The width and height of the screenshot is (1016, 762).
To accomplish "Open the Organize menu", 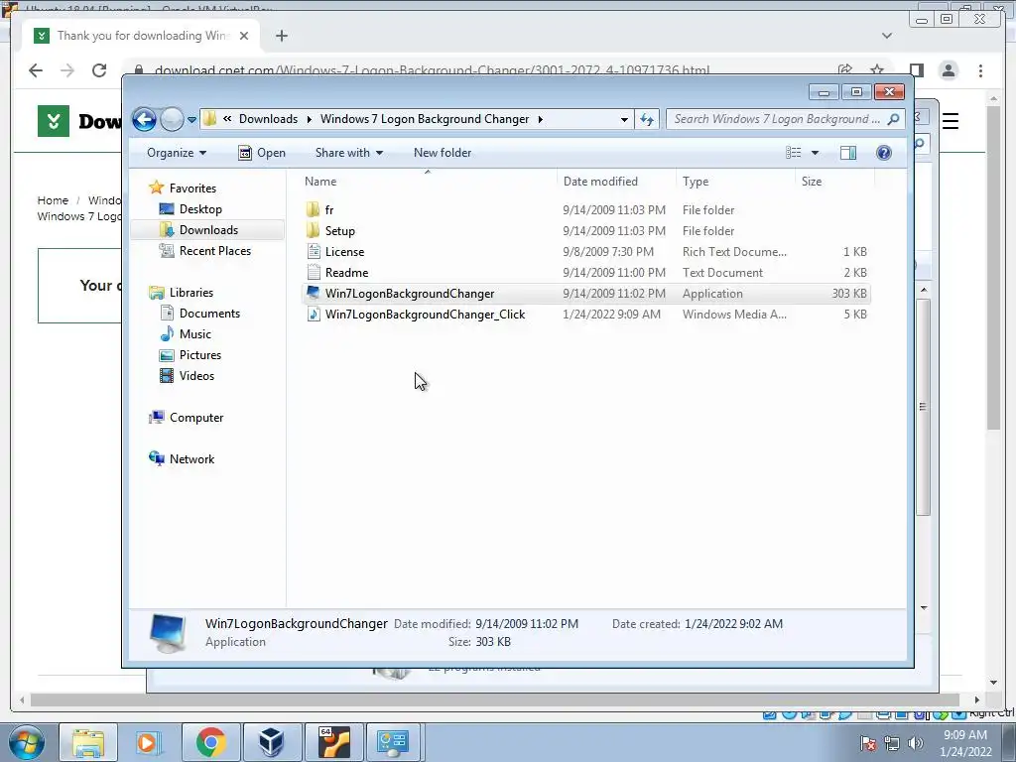I will 177,153.
